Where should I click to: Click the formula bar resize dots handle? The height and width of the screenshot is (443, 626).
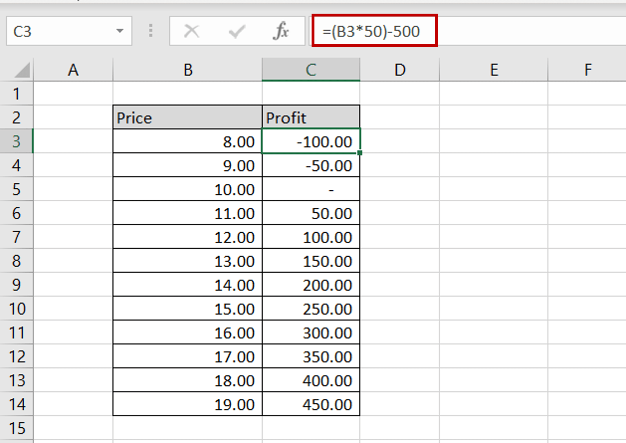[151, 31]
